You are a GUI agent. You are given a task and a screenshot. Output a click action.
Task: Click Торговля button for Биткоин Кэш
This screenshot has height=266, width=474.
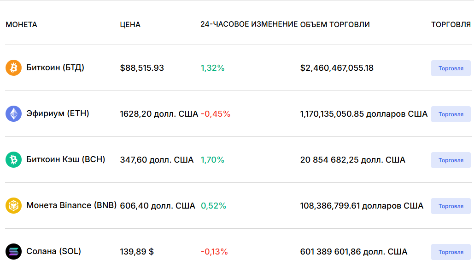tap(451, 160)
